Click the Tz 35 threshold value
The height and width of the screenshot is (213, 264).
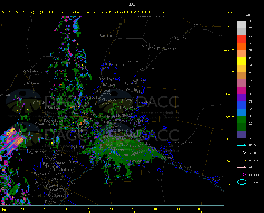(x=158, y=12)
